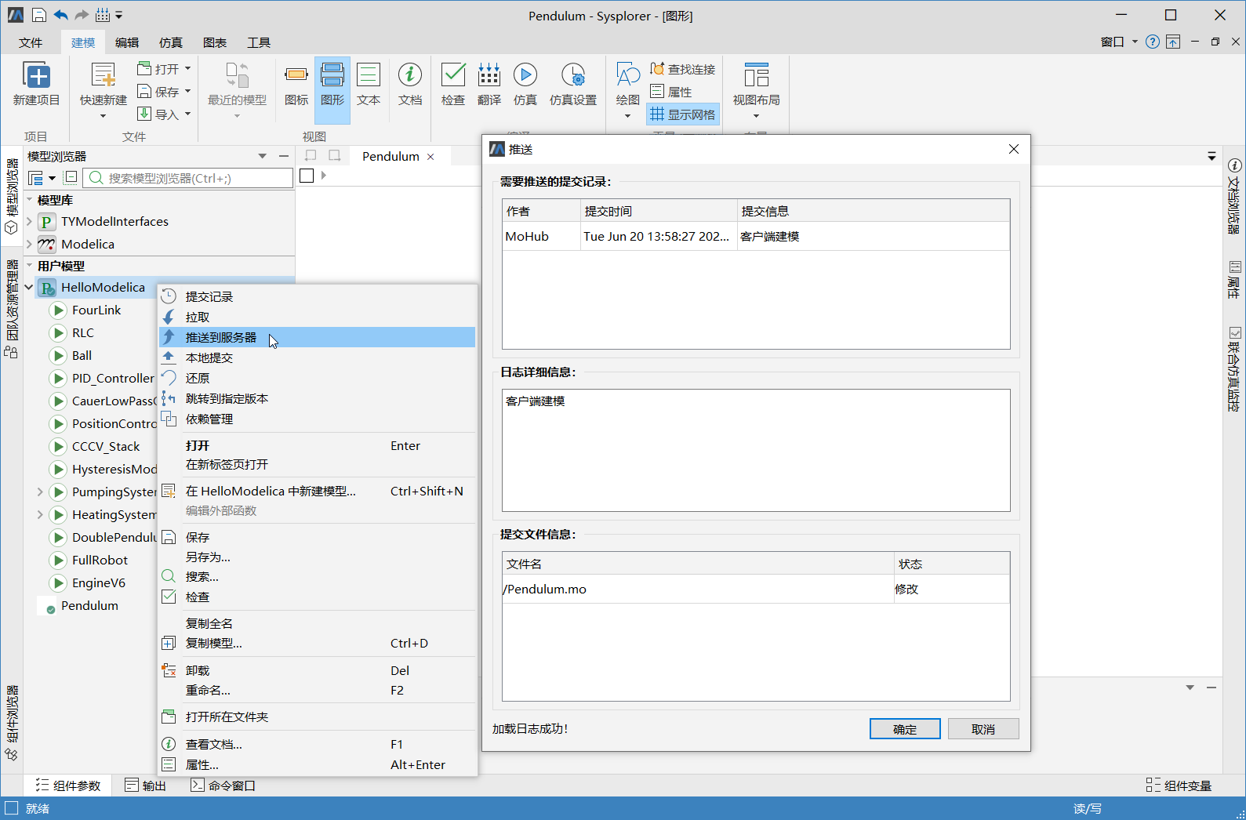Open the 文档浏览器 side panel
This screenshot has width=1246, height=820.
pyautogui.click(x=1234, y=196)
